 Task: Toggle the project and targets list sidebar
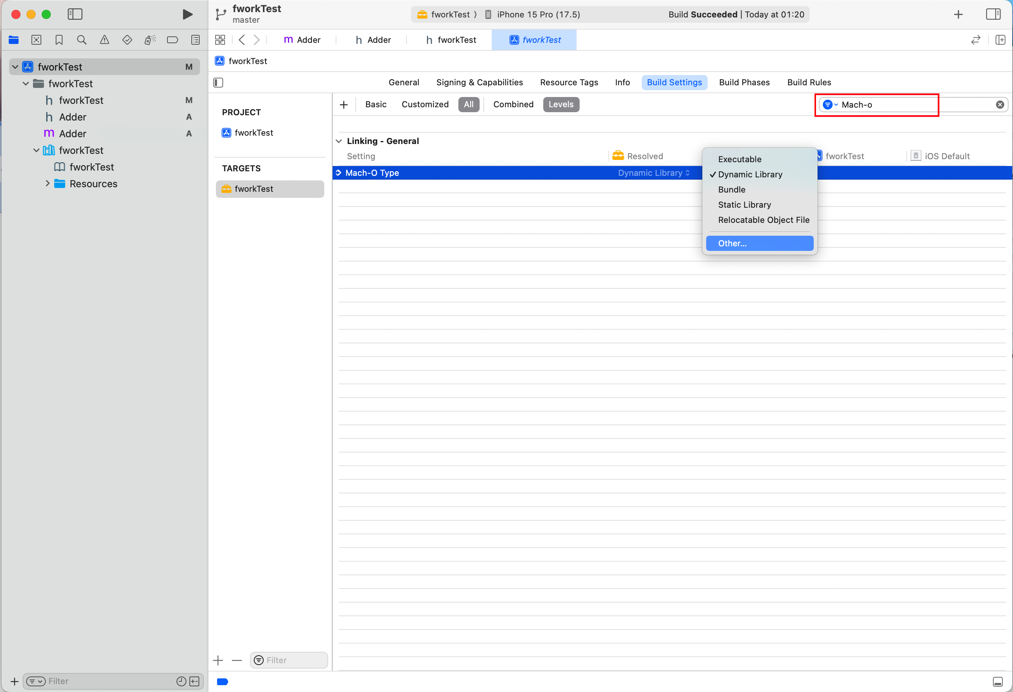[x=218, y=82]
